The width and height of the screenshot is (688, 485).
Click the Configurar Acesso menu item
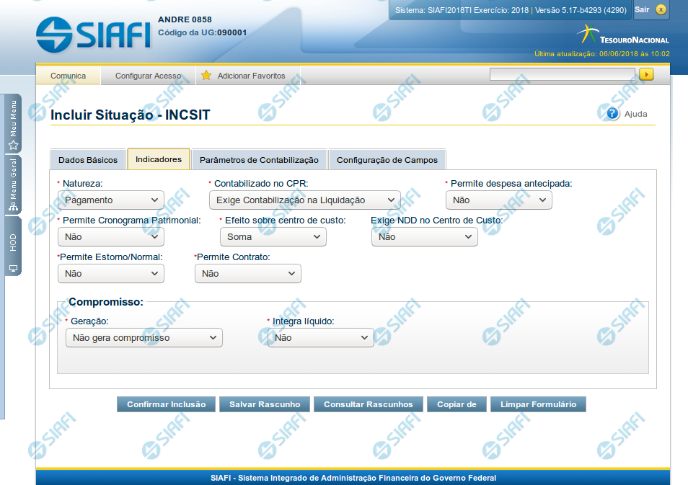tap(148, 76)
